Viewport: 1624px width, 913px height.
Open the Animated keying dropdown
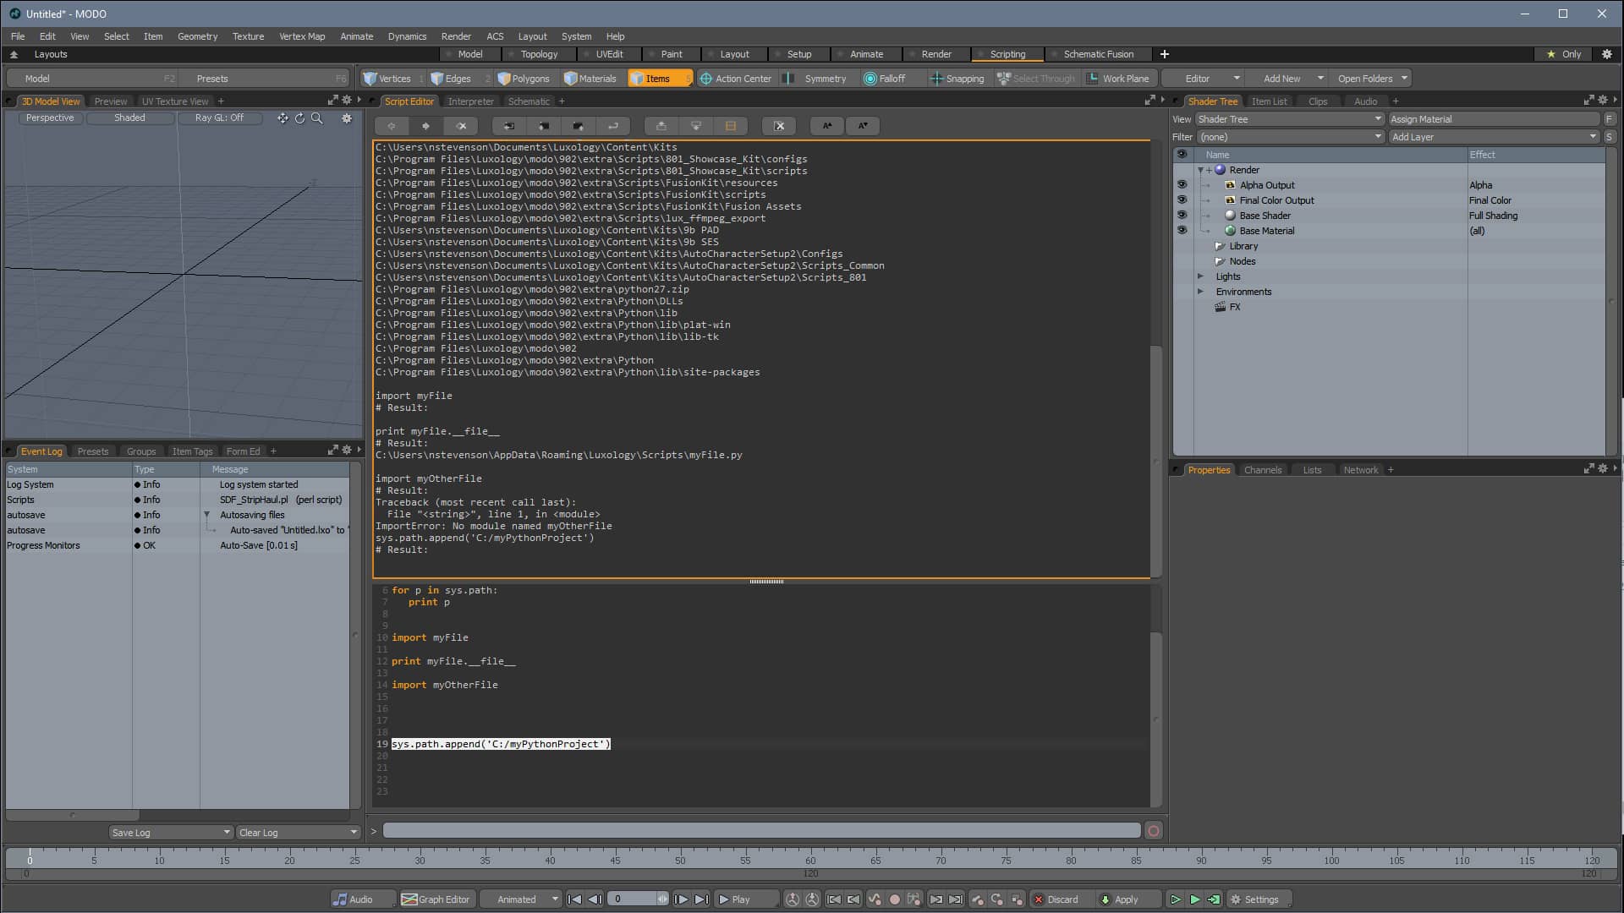(x=526, y=899)
